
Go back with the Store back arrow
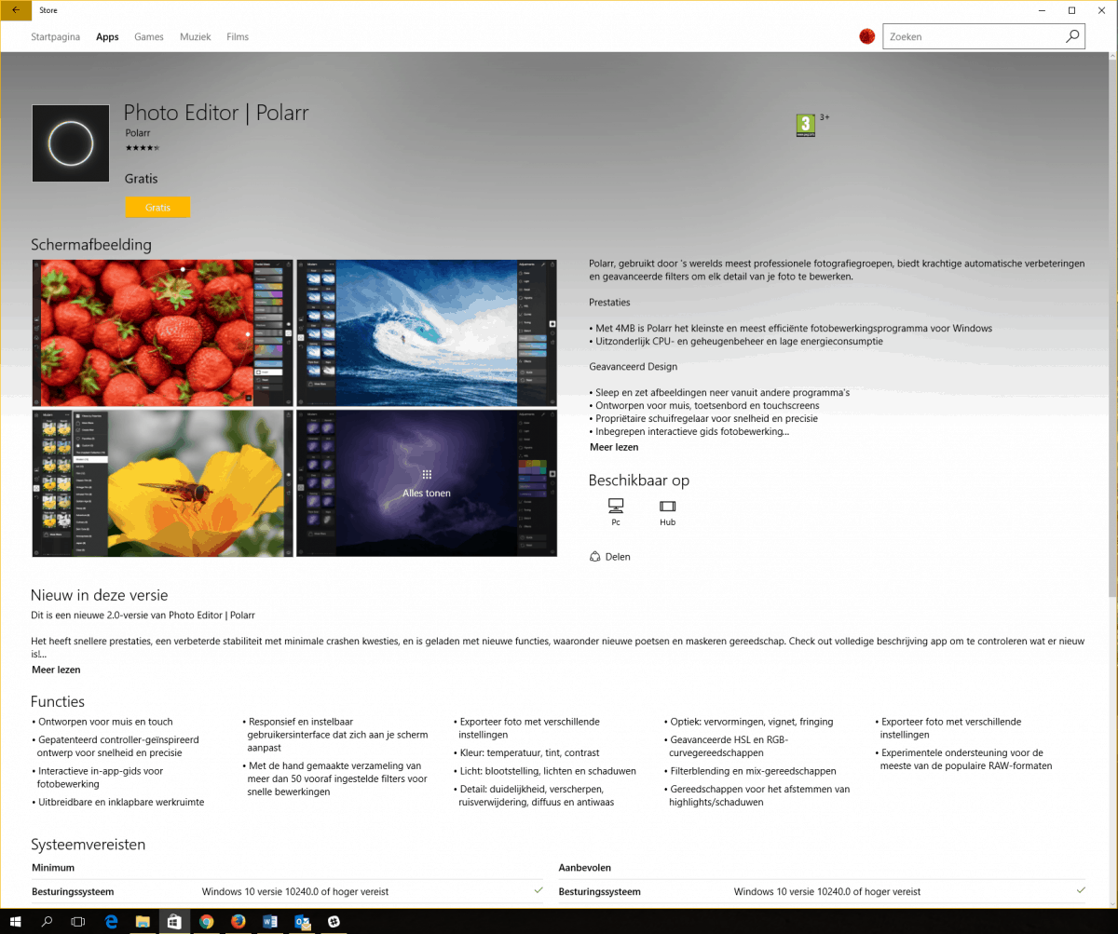pyautogui.click(x=17, y=10)
